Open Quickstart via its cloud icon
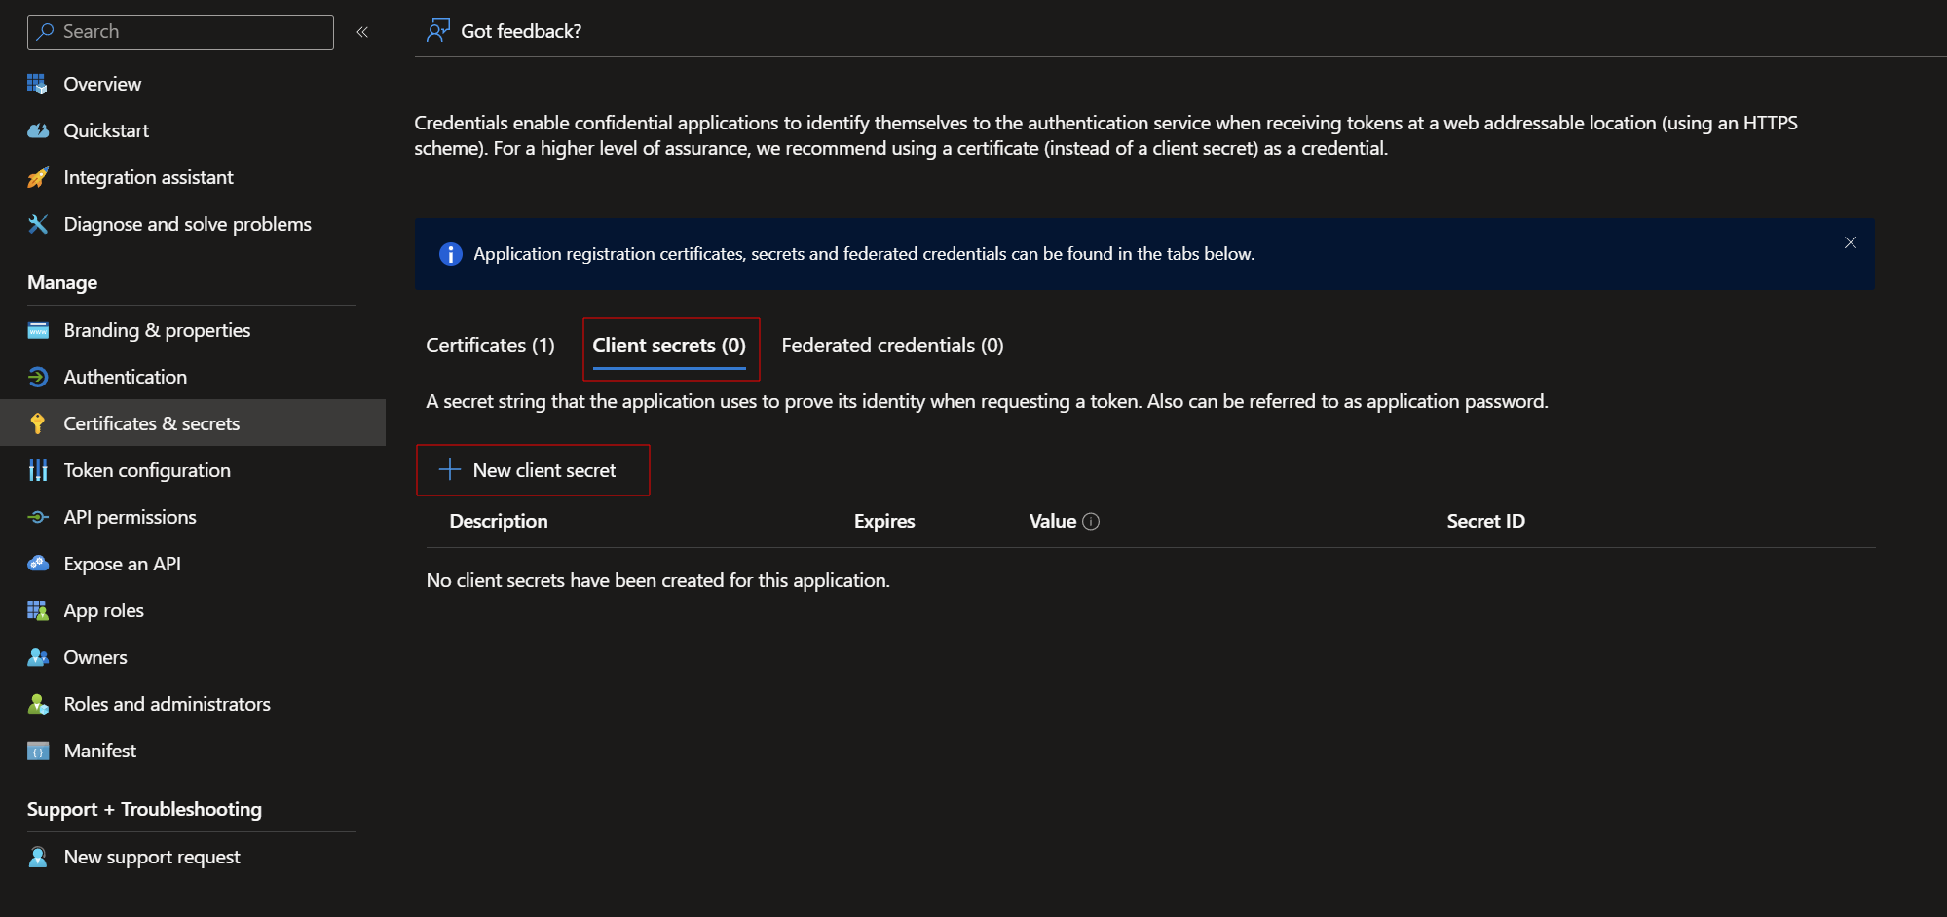This screenshot has width=1947, height=917. (x=37, y=130)
